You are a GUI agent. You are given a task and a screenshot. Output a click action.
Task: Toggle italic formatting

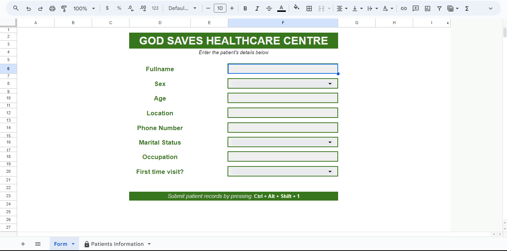click(257, 8)
